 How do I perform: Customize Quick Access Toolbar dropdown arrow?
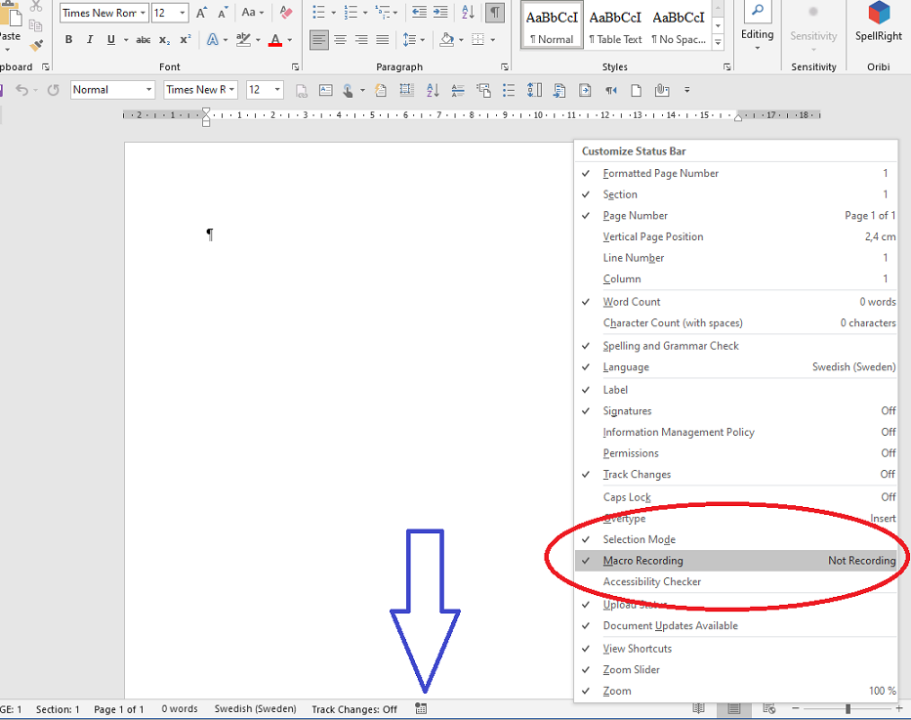[686, 90]
